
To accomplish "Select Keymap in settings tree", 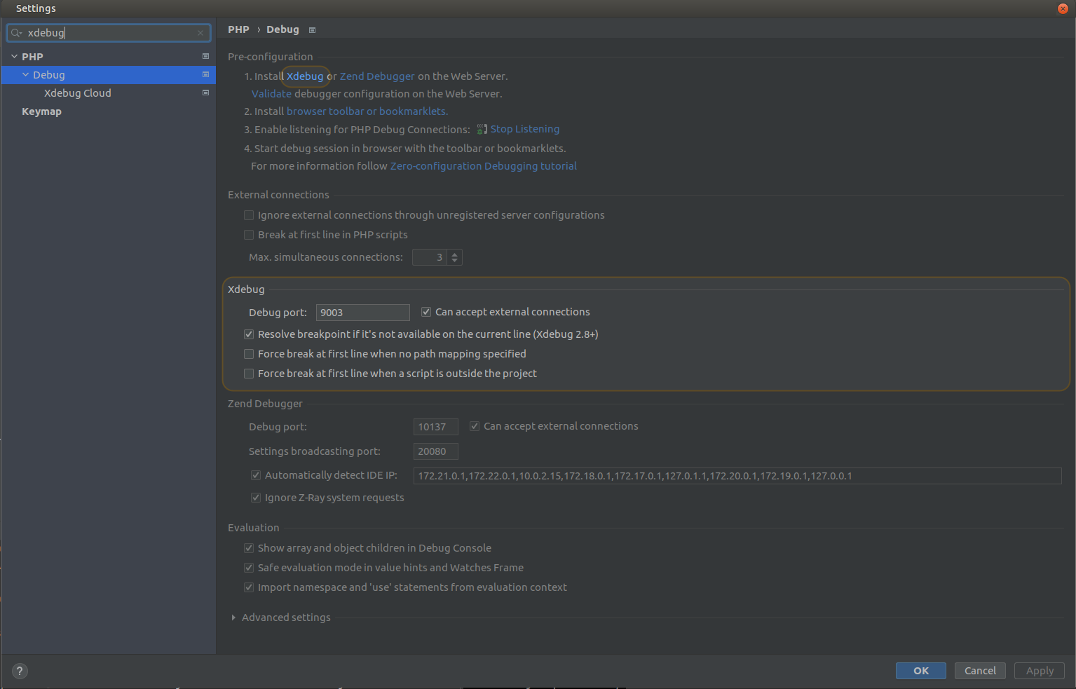I will [41, 111].
